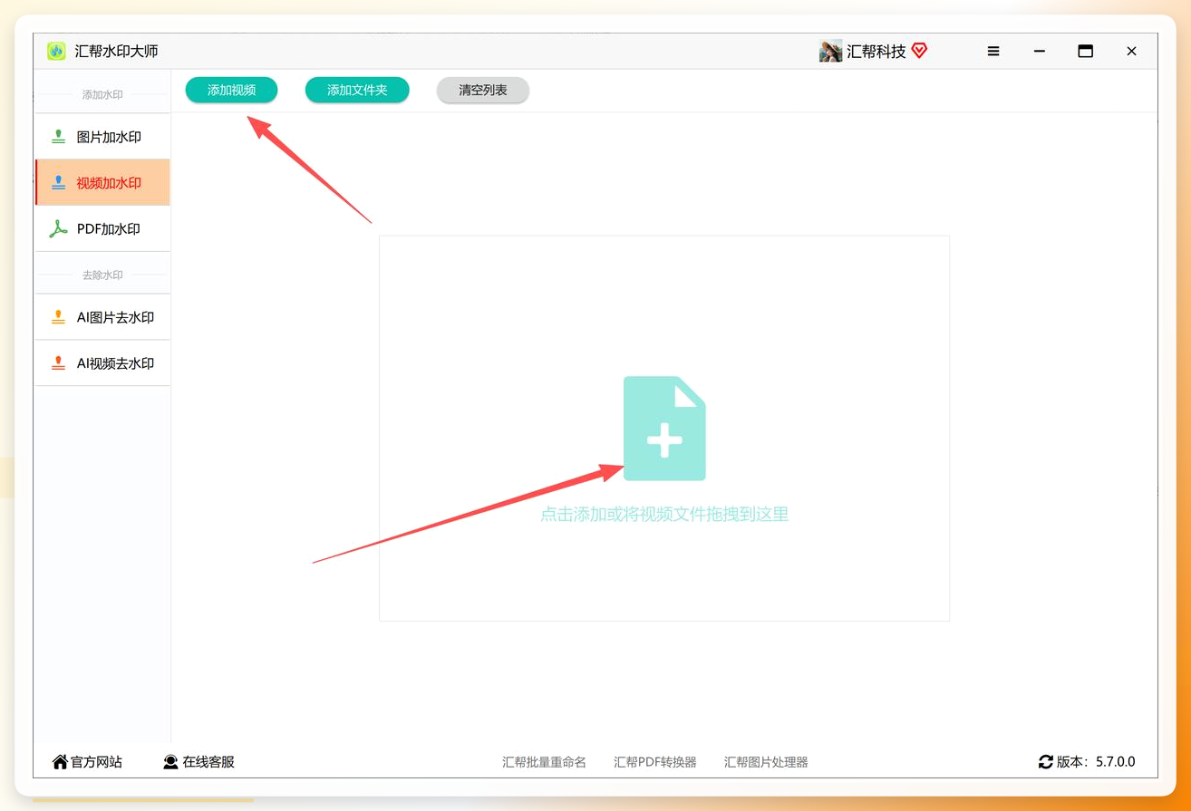
Task: Click the red VIP diamond badge
Action: [919, 51]
